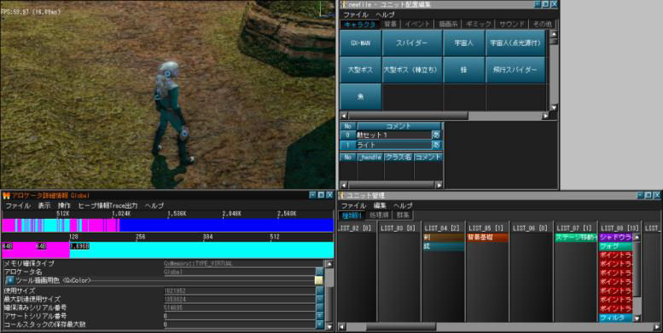
Task: Click the stepper beside コールスタックの保存最大数
Action: pyautogui.click(x=320, y=324)
